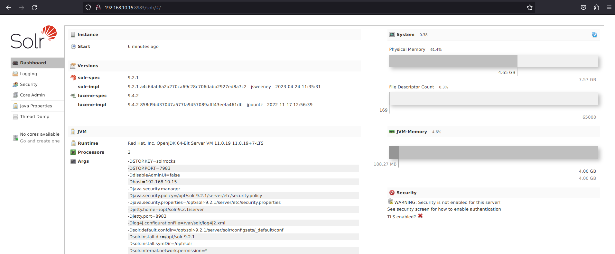Click the address bar URL field
Viewport: 615px width, 254px height.
pos(309,7)
